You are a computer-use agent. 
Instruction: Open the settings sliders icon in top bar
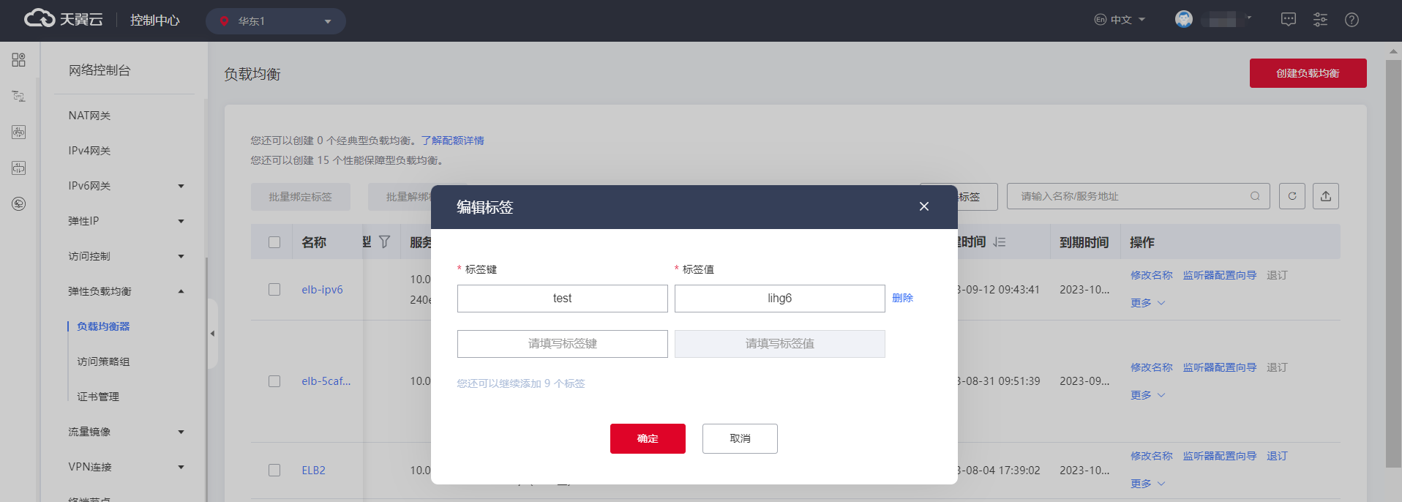click(1320, 20)
